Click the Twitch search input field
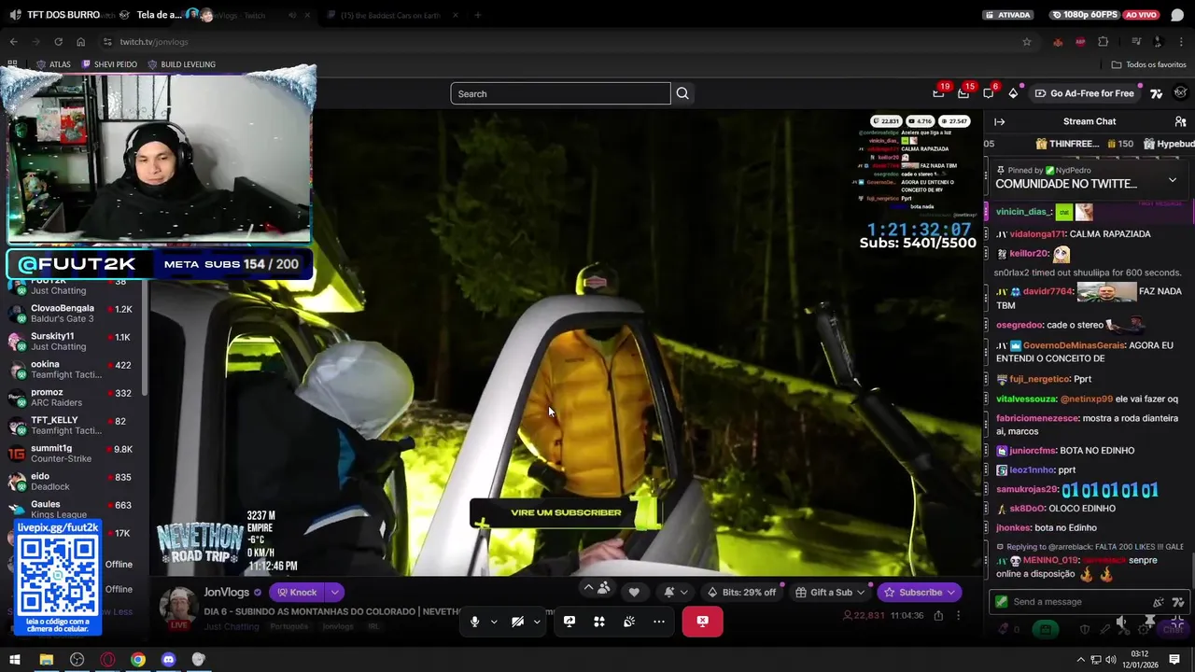Viewport: 1195px width, 672px height. click(x=560, y=93)
